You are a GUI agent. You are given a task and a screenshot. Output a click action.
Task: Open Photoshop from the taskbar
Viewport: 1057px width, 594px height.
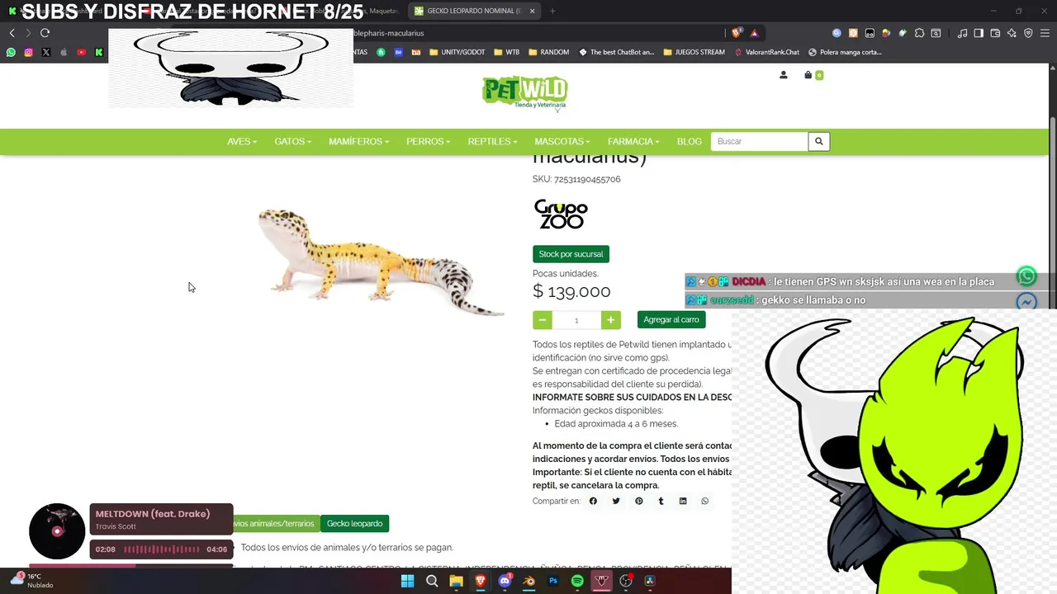pos(553,581)
